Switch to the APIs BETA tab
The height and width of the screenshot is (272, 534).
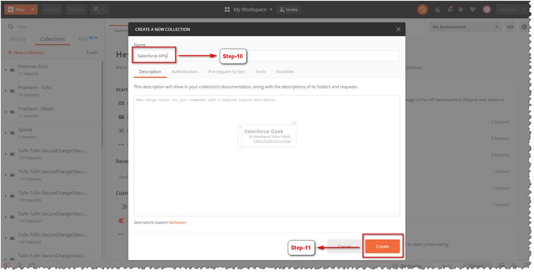pos(88,38)
